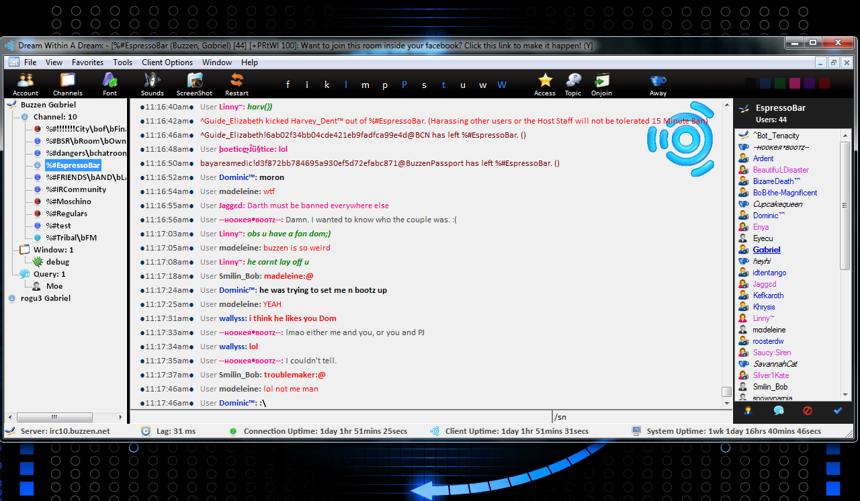The image size is (860, 501).
Task: Click the Channels toolbar icon
Action: tap(67, 84)
